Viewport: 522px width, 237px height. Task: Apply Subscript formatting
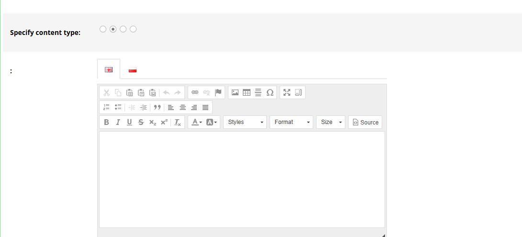pyautogui.click(x=152, y=122)
